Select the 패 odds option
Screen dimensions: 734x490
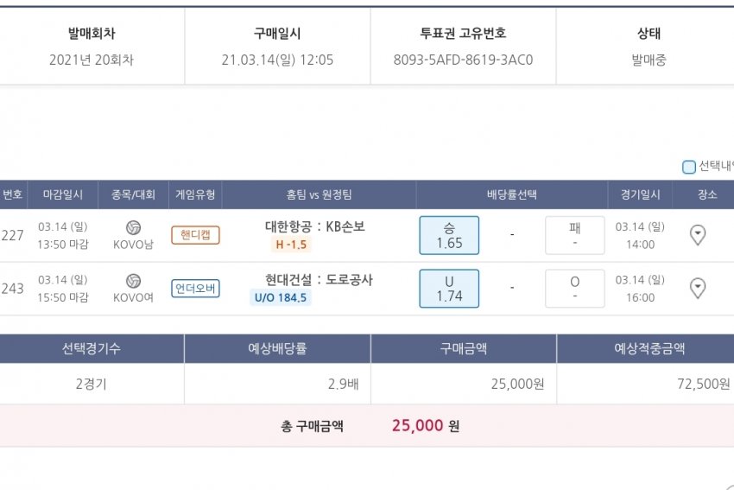click(x=574, y=235)
